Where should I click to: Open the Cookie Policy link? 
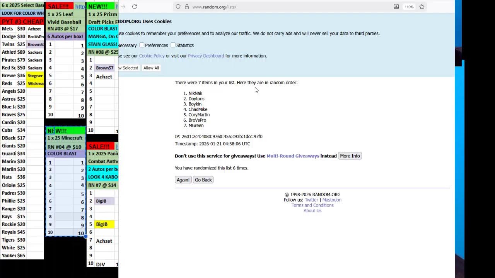(152, 56)
